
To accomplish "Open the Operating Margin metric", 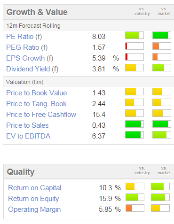I will [34, 209].
